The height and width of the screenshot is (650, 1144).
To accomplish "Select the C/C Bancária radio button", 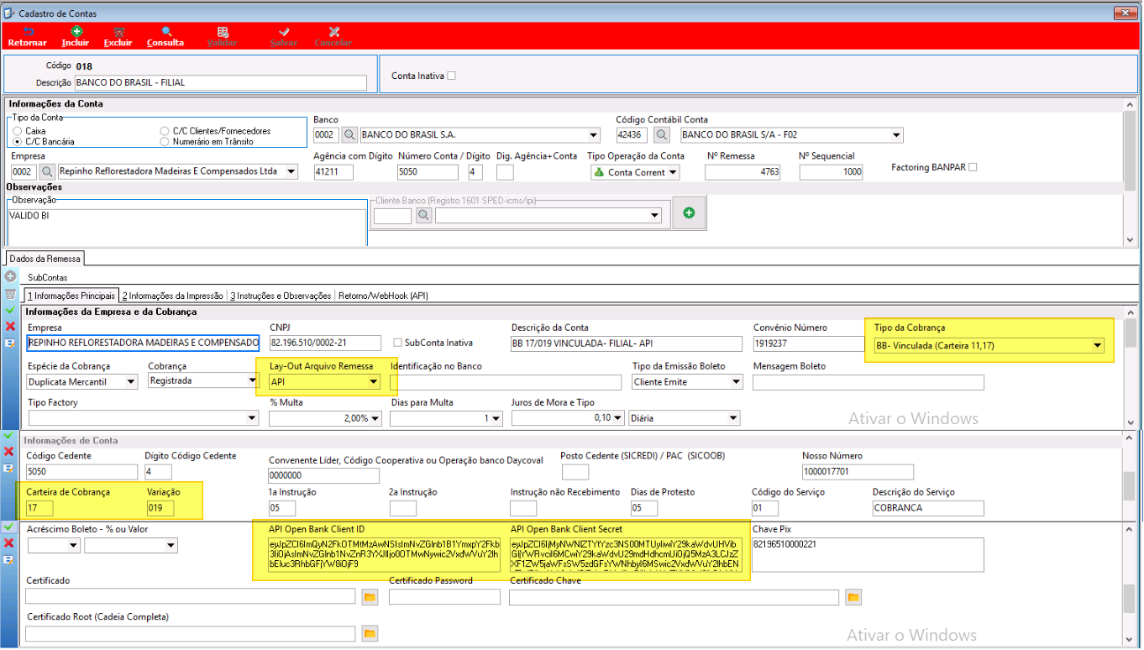I will coord(17,142).
